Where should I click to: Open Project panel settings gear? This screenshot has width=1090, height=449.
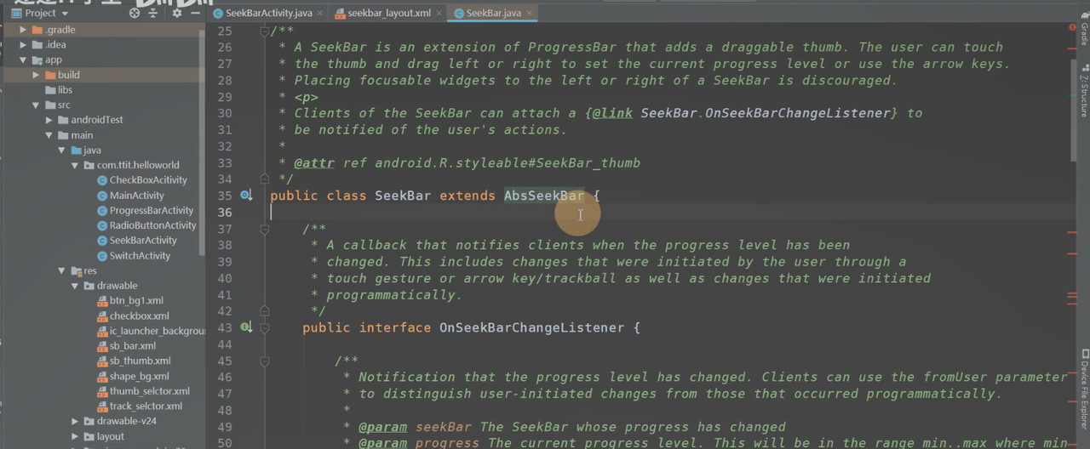(176, 13)
